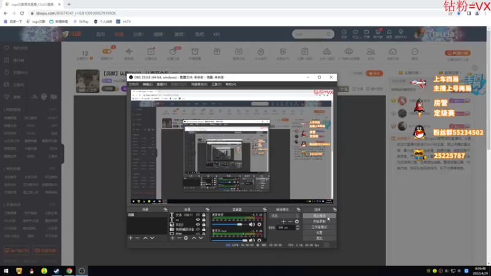
Task: Toggle lock on the second text source
Action: point(204,220)
